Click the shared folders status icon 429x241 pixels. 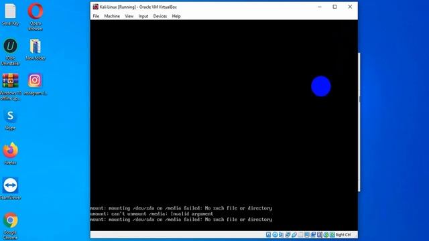(x=300, y=234)
